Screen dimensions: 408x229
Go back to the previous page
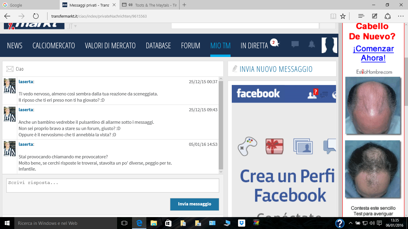[7, 16]
